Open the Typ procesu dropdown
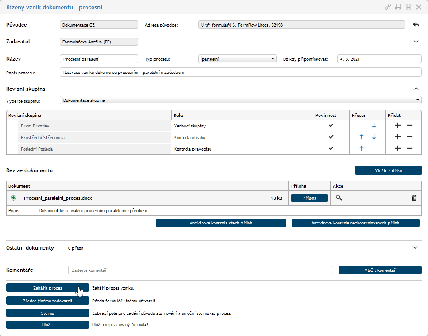This screenshot has height=336, width=428. click(x=238, y=59)
